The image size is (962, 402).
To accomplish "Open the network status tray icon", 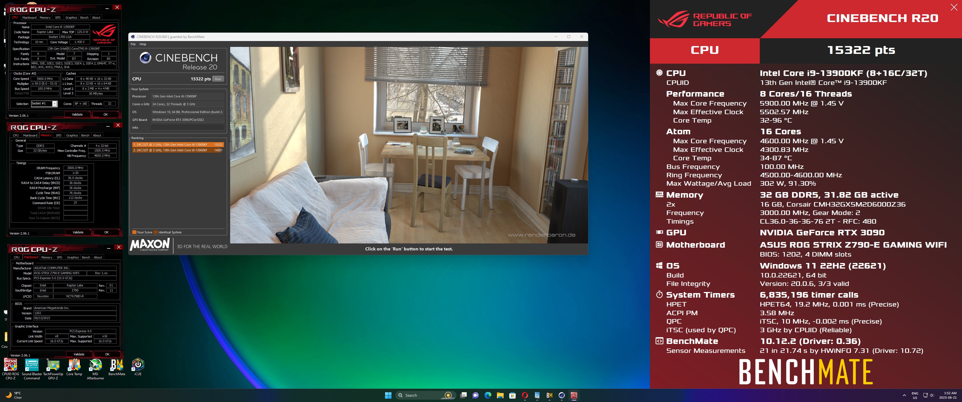I will 925,395.
